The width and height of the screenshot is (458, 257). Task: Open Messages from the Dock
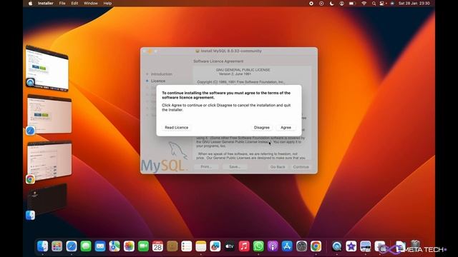tap(86, 246)
